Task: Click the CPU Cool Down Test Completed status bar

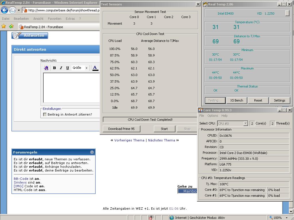Action: [x=150, y=120]
